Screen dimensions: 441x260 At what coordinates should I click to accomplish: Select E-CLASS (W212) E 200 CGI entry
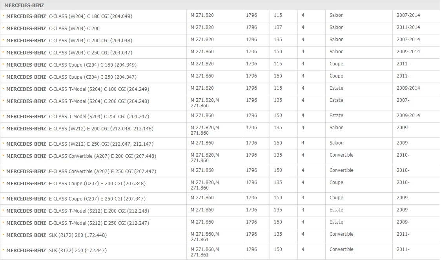(80, 129)
